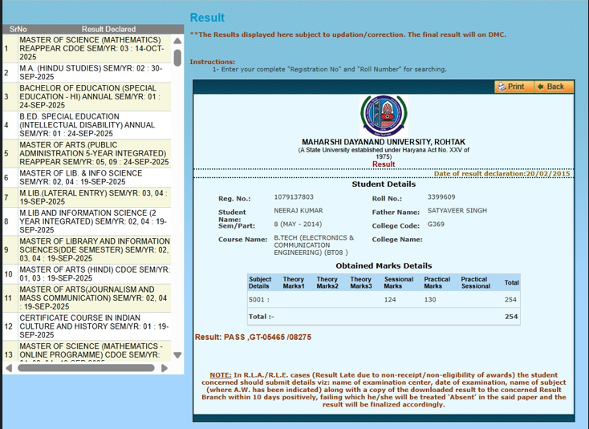Click the Result: PASS line
The image size is (589, 429).
click(x=253, y=337)
